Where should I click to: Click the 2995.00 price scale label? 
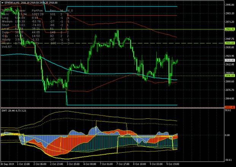[x=230, y=5]
